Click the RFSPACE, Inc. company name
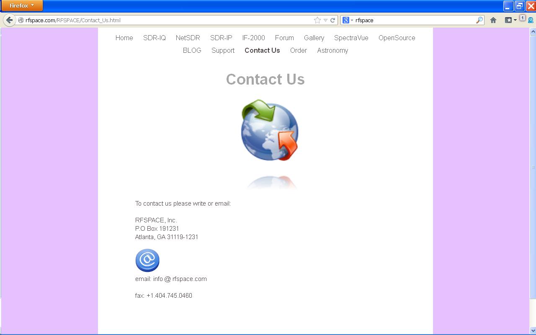Image resolution: width=536 pixels, height=335 pixels. click(x=156, y=220)
